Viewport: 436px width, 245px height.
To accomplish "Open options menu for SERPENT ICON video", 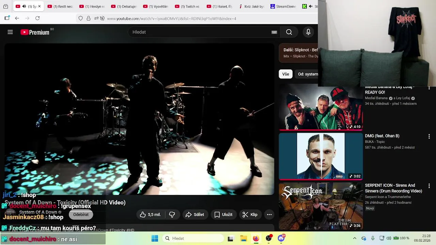I will pos(429,186).
